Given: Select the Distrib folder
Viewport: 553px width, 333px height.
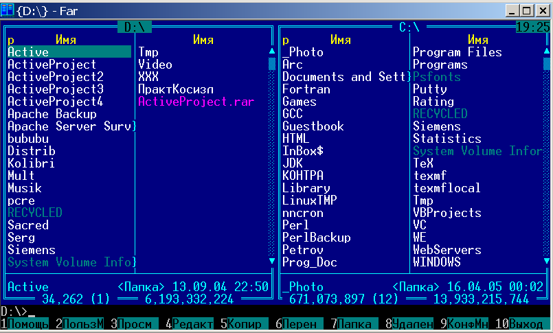Looking at the screenshot, I should [x=32, y=151].
